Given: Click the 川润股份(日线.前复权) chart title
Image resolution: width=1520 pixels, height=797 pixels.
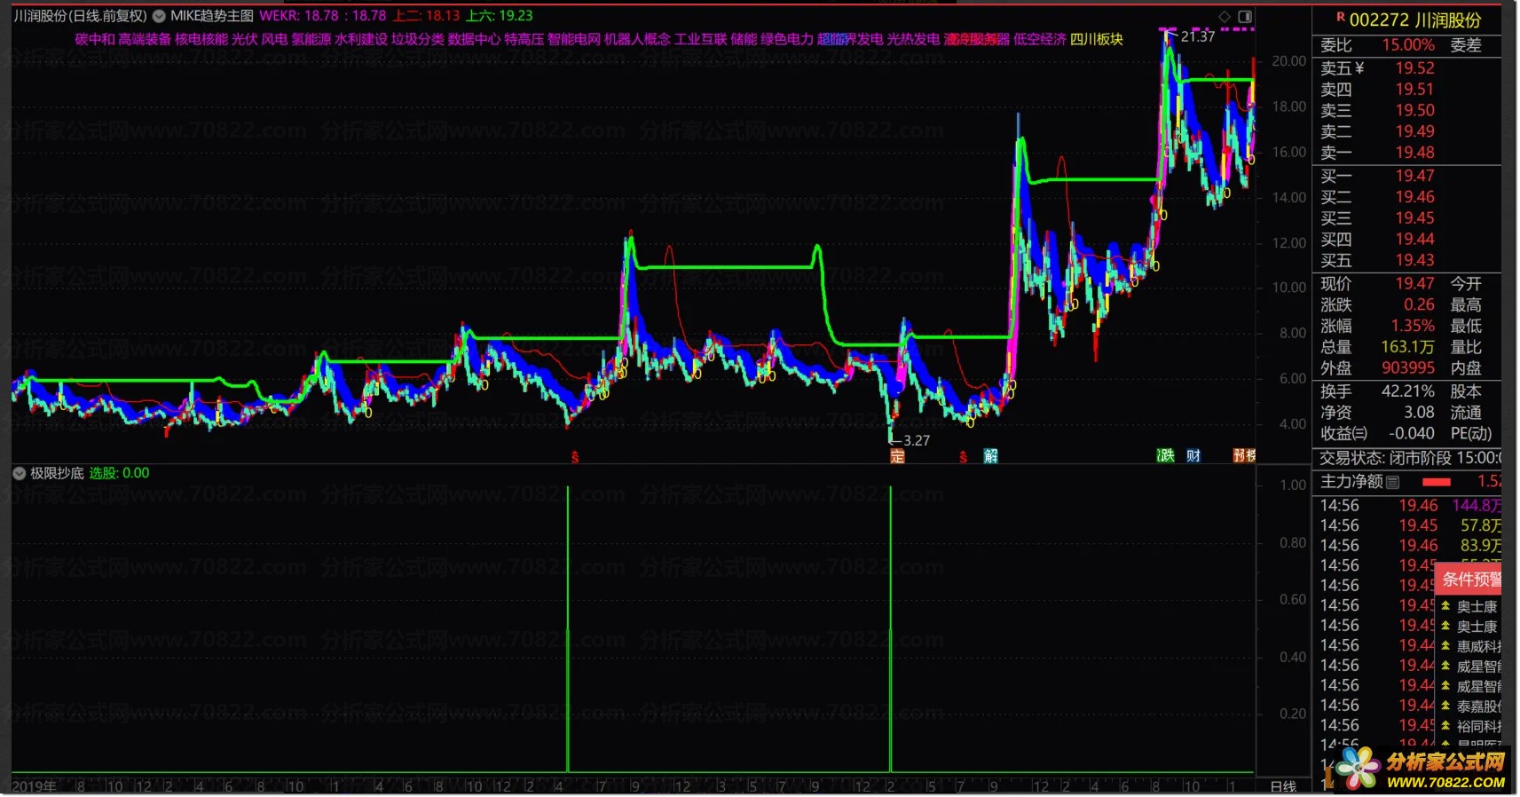Looking at the screenshot, I should 80,16.
